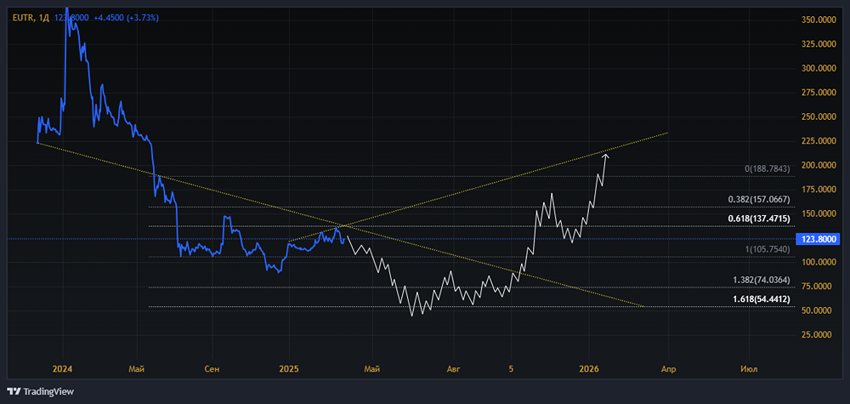Click the 100.0000 price axis label
850x404 pixels.
pyautogui.click(x=819, y=263)
